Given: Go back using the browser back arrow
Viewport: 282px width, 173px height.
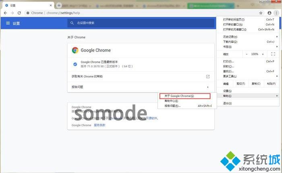Looking at the screenshot, I should (x=5, y=13).
